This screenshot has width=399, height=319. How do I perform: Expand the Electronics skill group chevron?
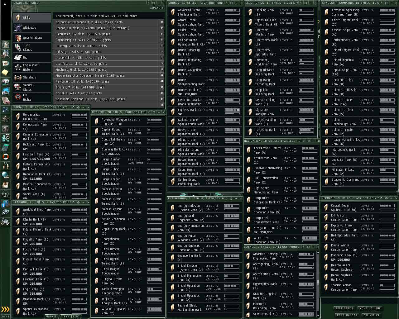[x=162, y=34]
